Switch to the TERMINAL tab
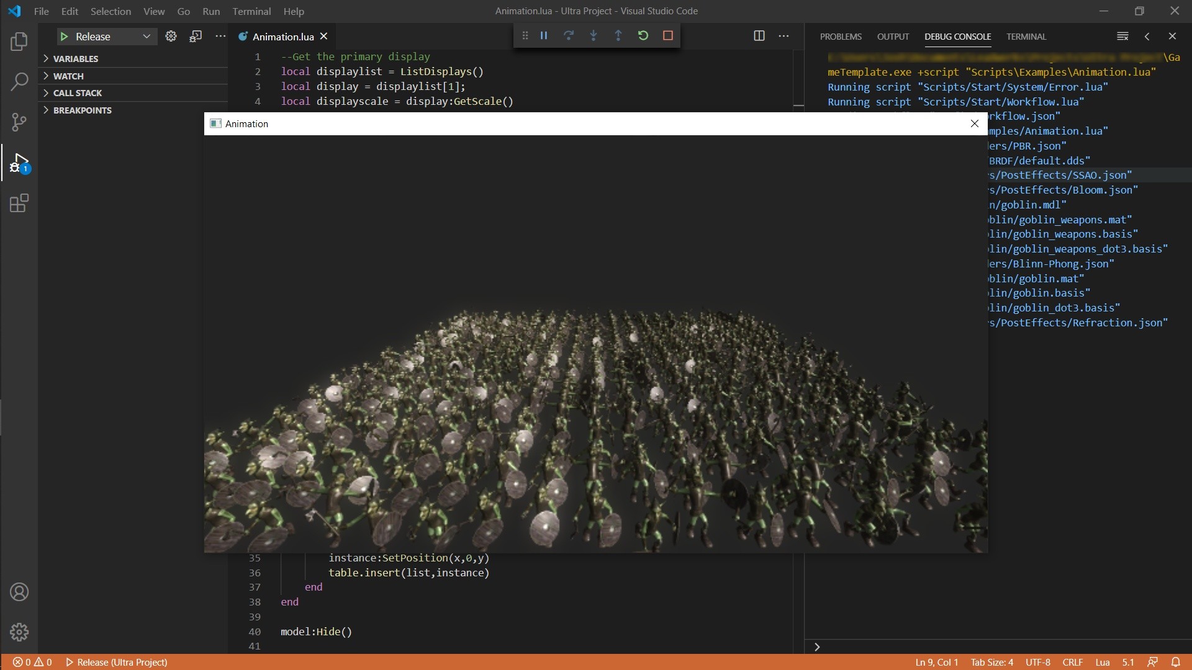 1026,37
